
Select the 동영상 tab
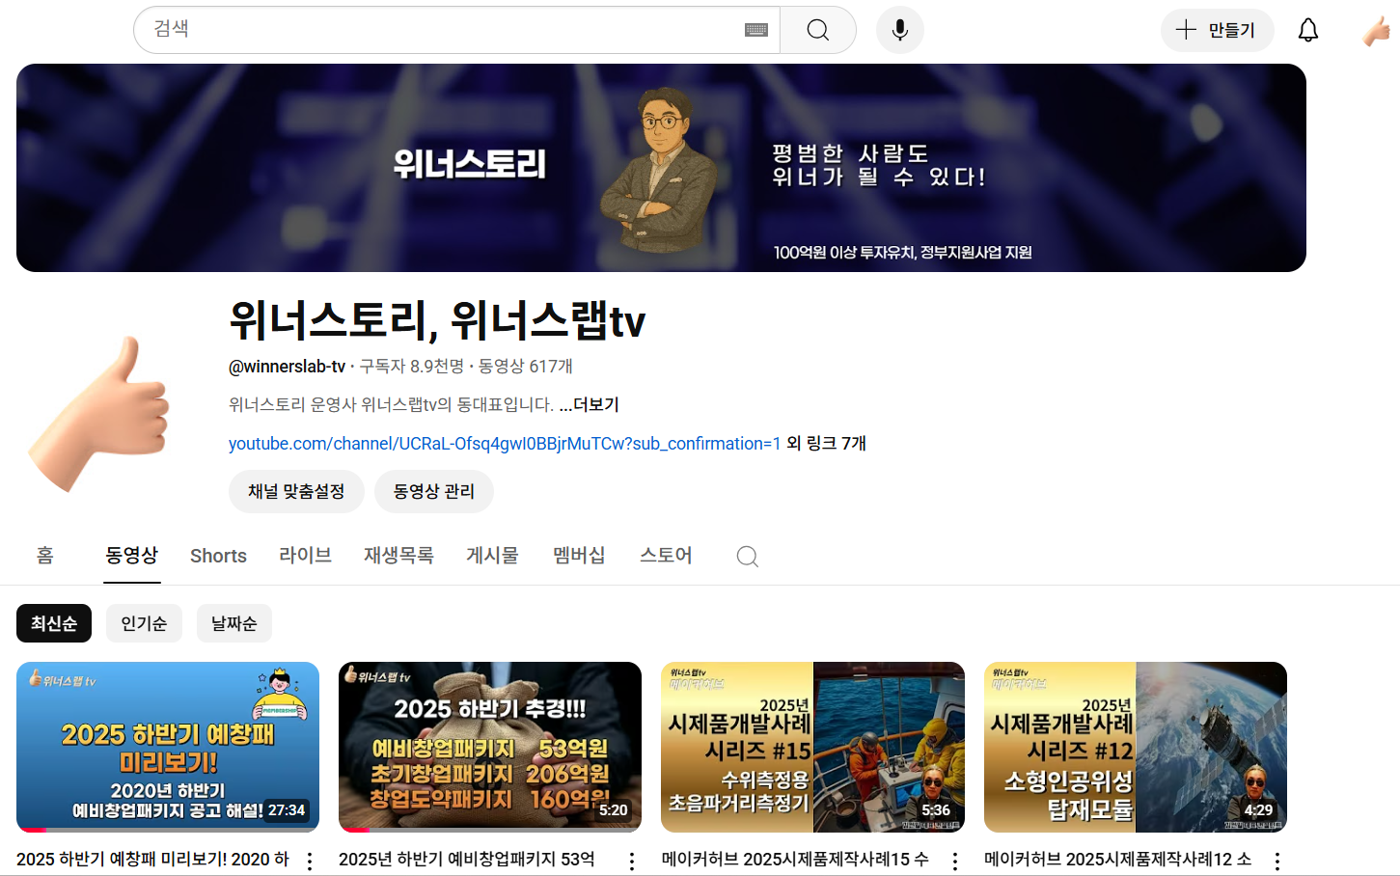(x=132, y=556)
